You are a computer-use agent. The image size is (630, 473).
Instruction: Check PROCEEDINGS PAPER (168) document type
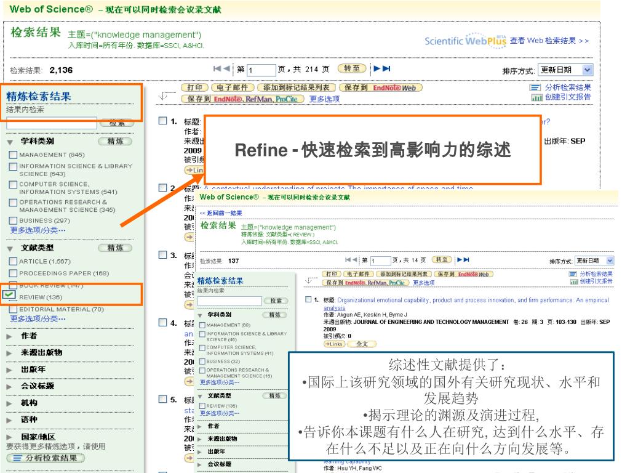[x=13, y=273]
